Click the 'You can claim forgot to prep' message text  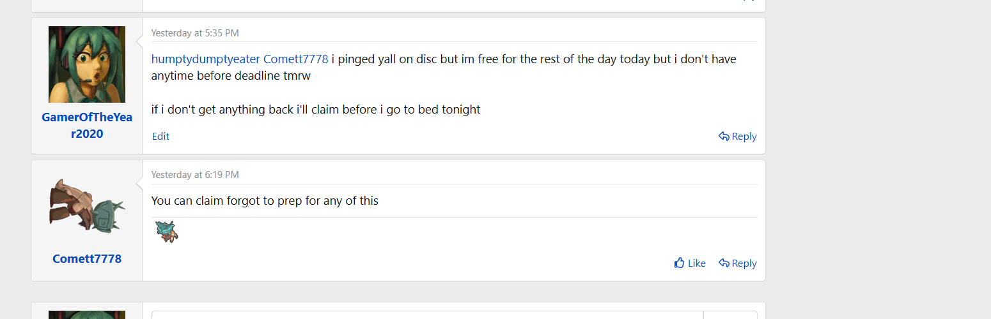265,201
